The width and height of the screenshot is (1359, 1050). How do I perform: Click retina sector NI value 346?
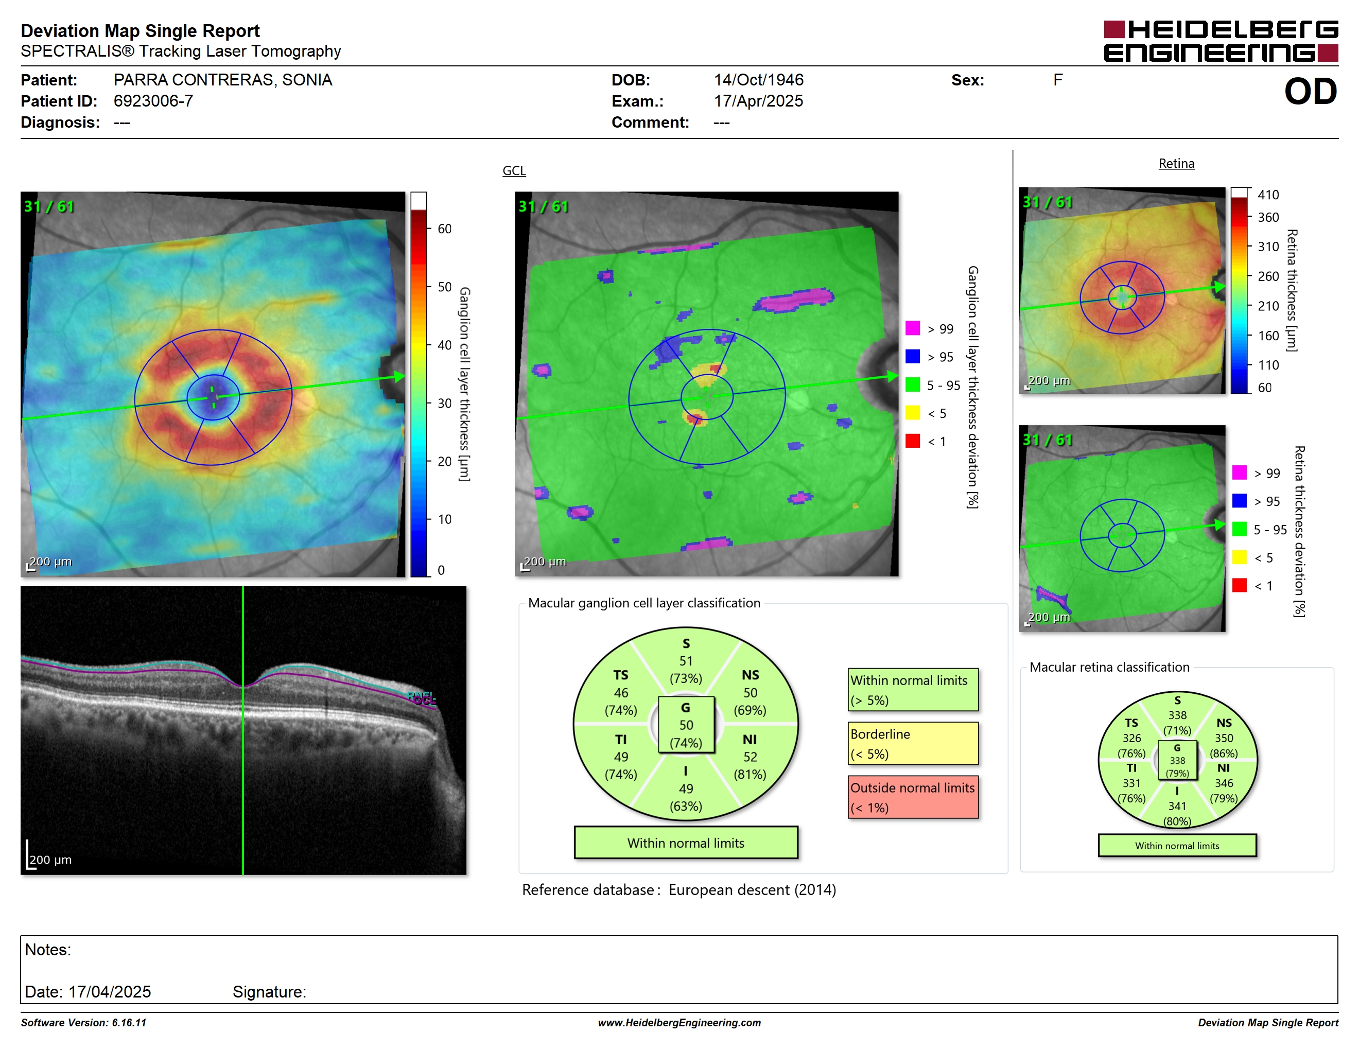click(x=1223, y=783)
